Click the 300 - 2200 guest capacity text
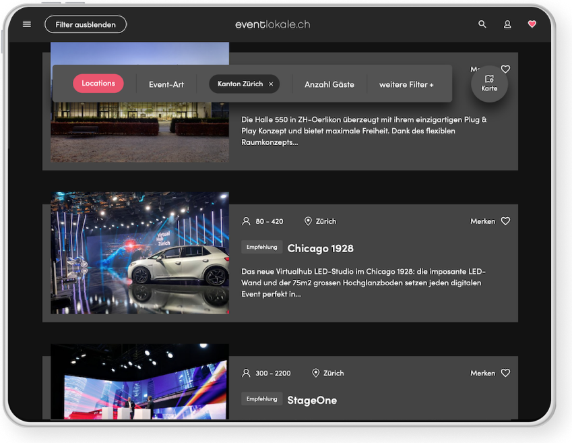The height and width of the screenshot is (443, 572). (x=273, y=374)
